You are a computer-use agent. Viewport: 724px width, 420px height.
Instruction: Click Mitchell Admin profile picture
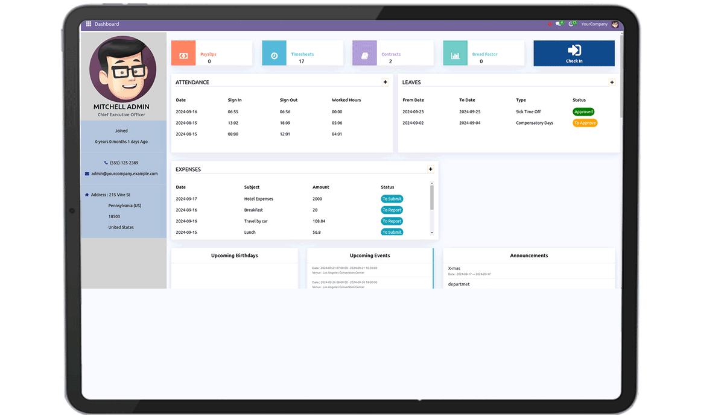pos(123,69)
